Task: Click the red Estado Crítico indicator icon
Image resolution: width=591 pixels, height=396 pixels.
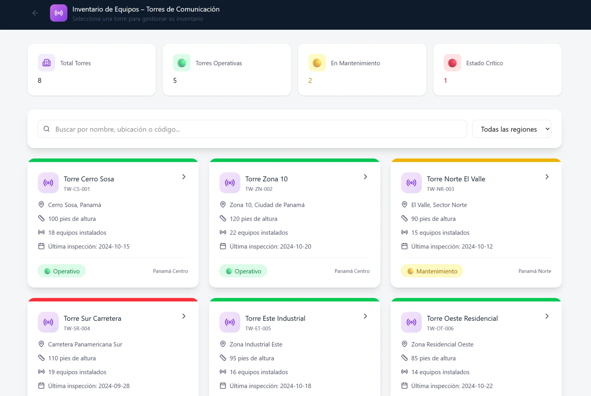Action: pyautogui.click(x=452, y=63)
